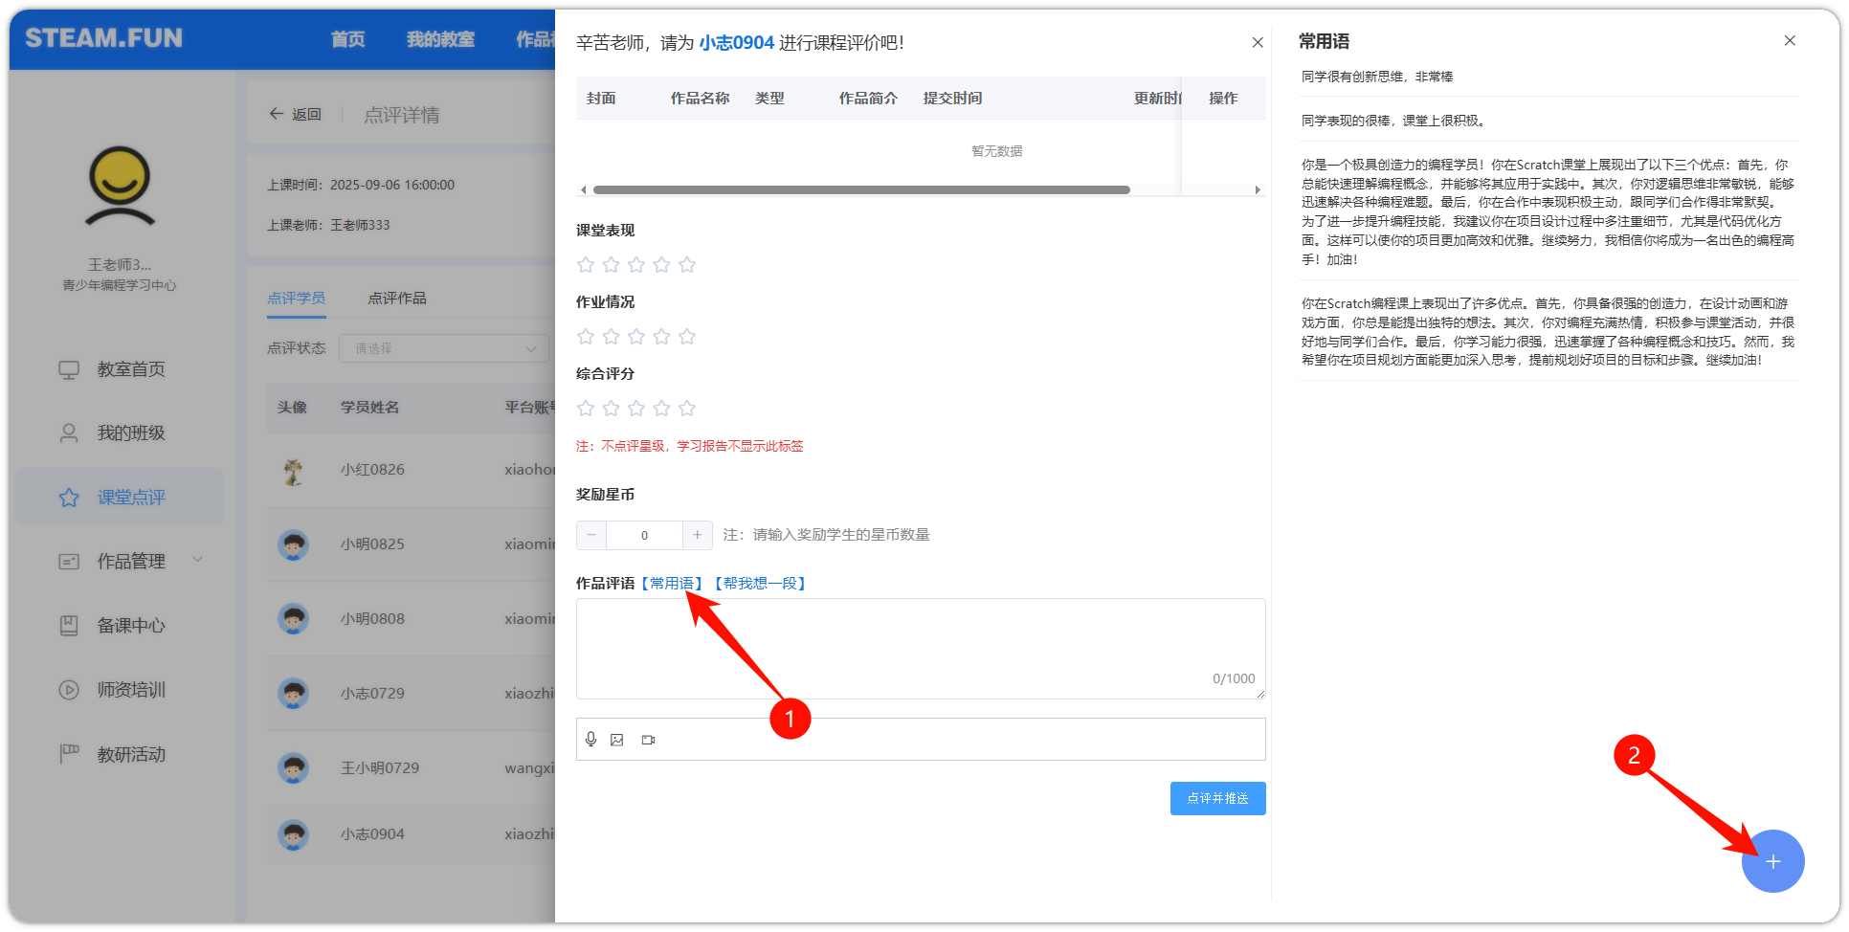Click the 奖励星币 number input
The width and height of the screenshot is (1849, 932).
coord(644,535)
